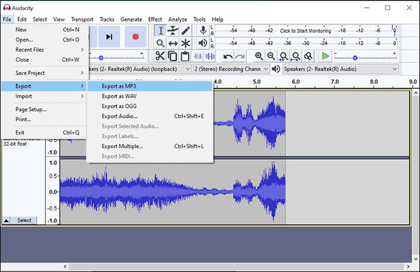Click the green Play-at-Speed button
The image size is (420, 272).
[325, 56]
